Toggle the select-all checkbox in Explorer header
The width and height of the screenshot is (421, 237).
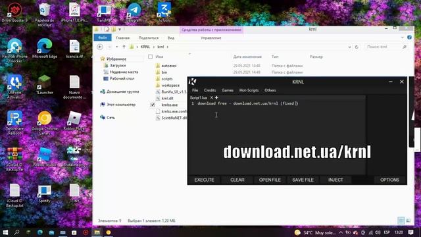pos(151,57)
